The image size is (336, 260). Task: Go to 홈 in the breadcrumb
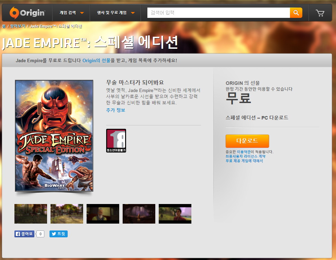click(x=3, y=26)
